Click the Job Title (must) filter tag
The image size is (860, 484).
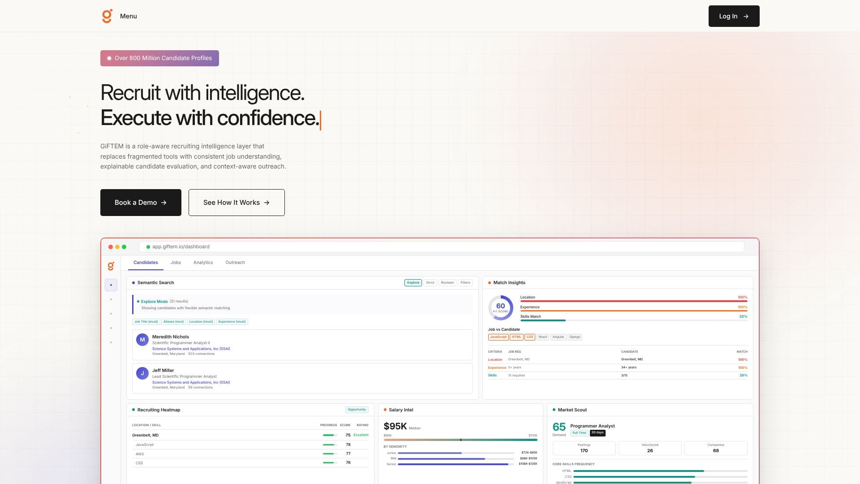(146, 322)
